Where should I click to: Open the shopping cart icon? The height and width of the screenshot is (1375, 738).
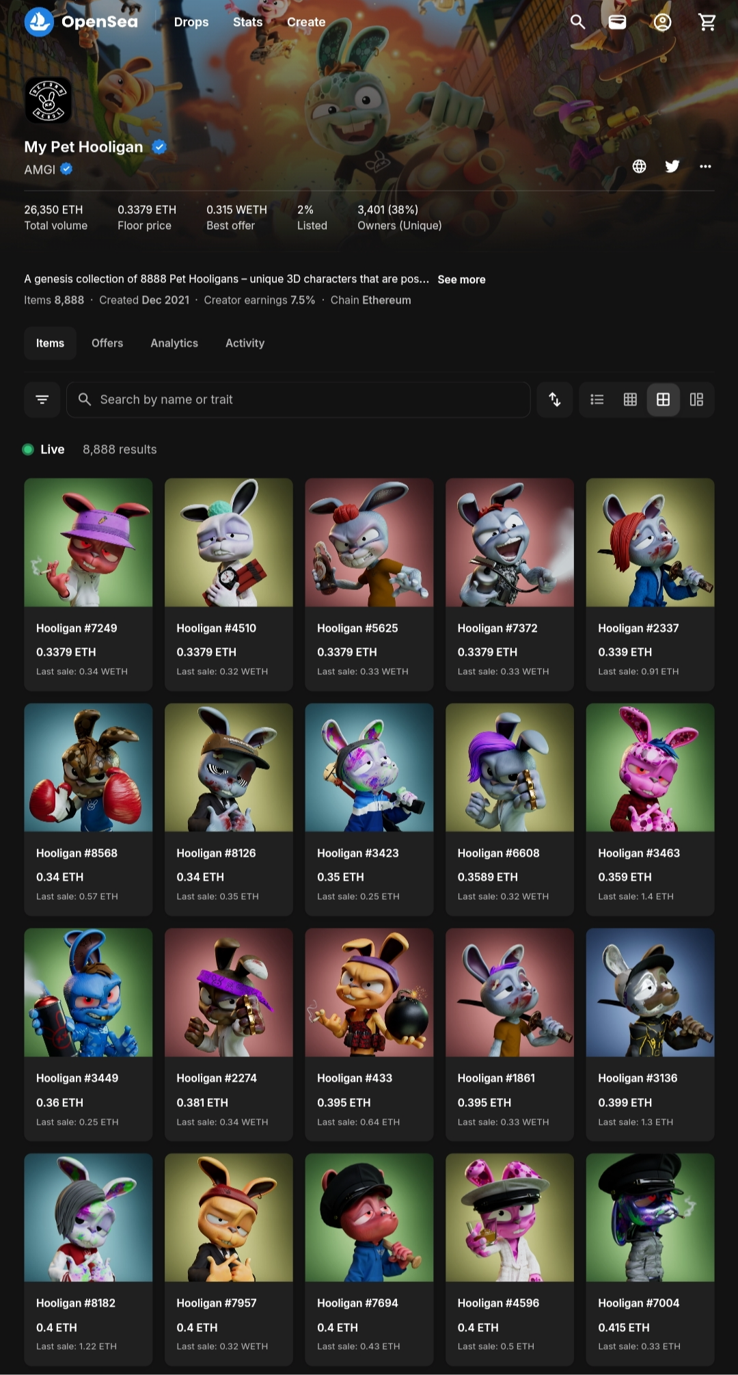pos(707,22)
